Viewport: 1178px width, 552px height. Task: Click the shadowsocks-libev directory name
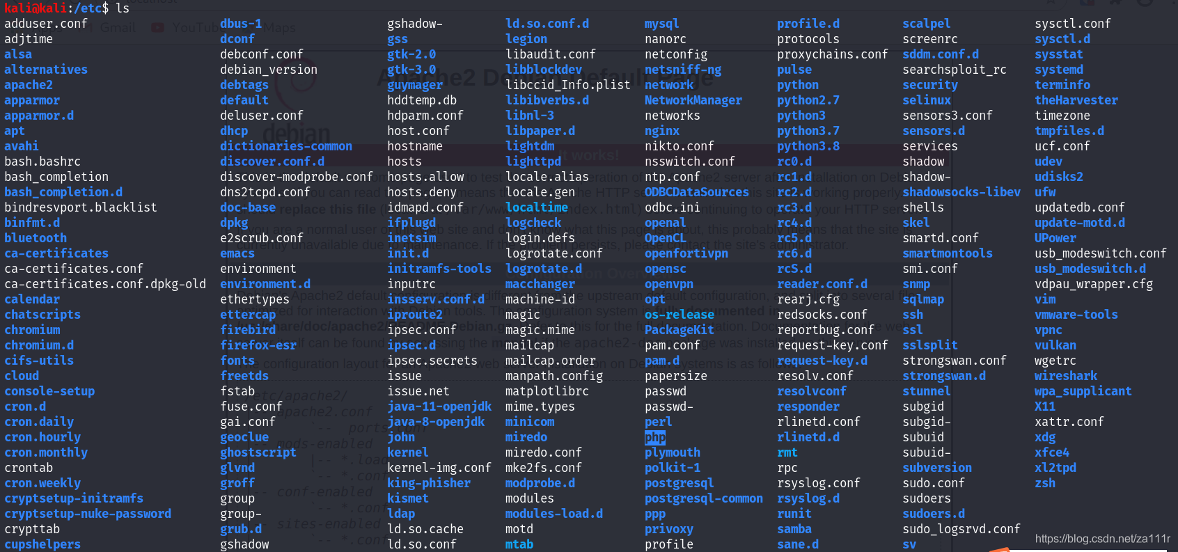coord(961,192)
